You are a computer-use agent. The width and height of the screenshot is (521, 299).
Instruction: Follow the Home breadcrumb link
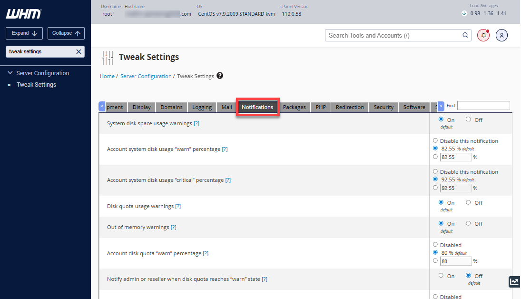(107, 76)
